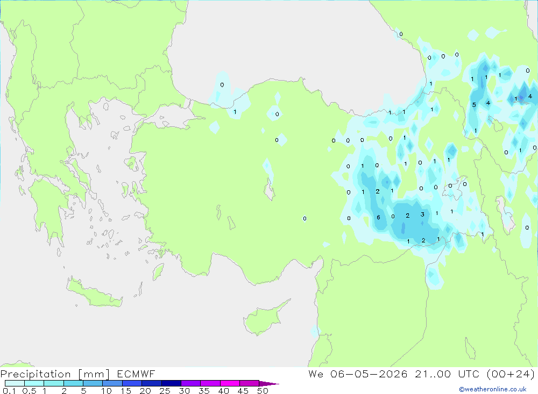Click the arrow tip ending the legend

(x=270, y=384)
